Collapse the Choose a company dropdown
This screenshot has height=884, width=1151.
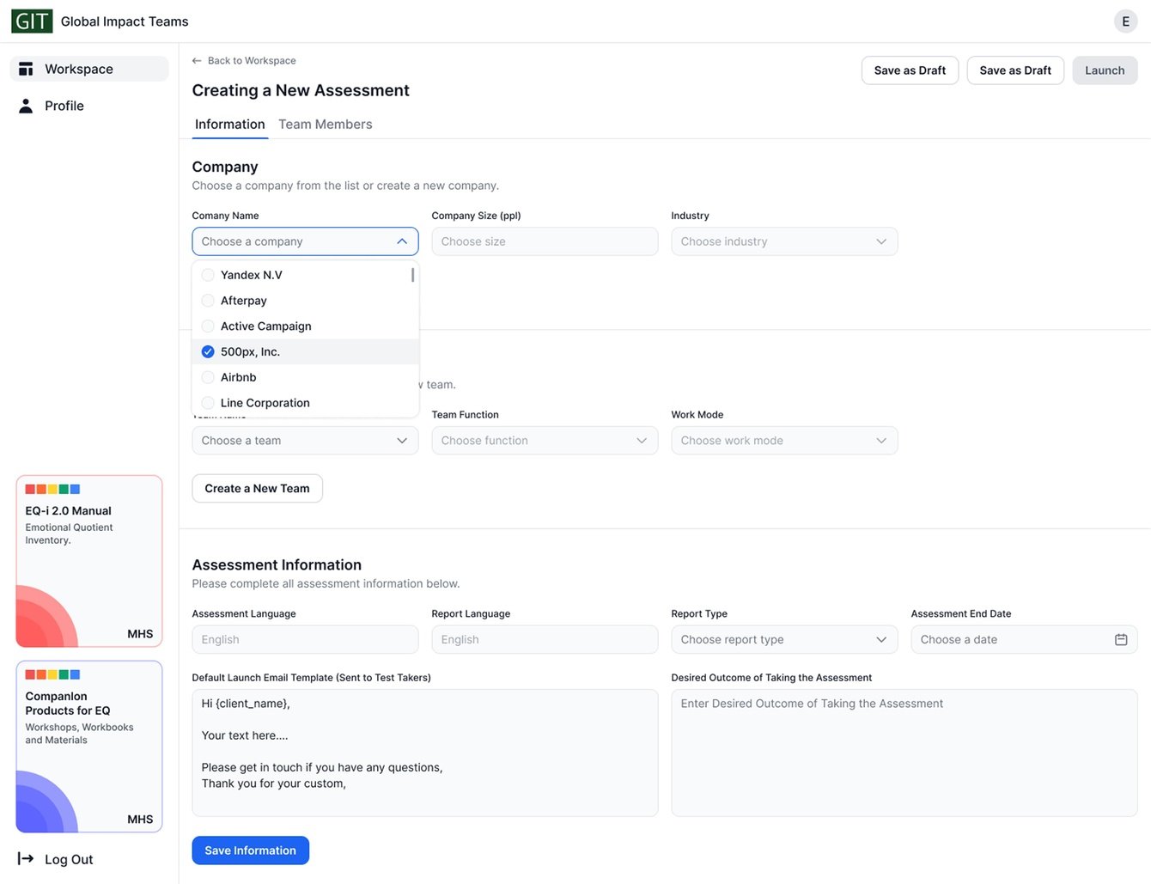click(402, 241)
